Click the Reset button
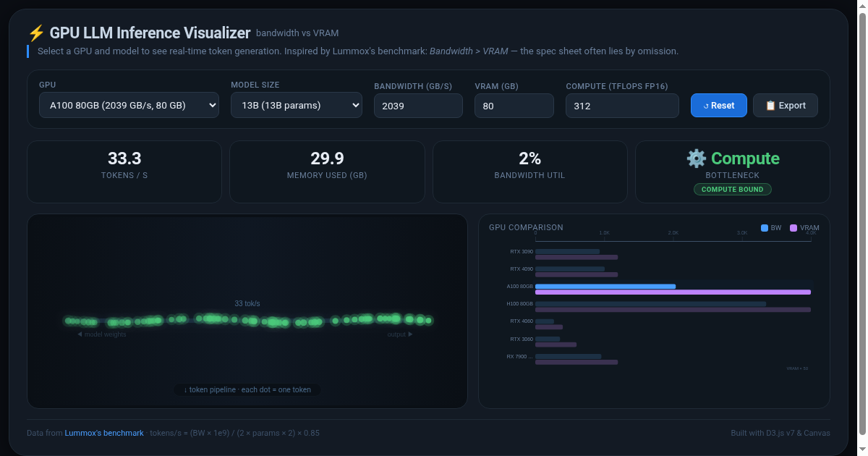 [x=719, y=105]
